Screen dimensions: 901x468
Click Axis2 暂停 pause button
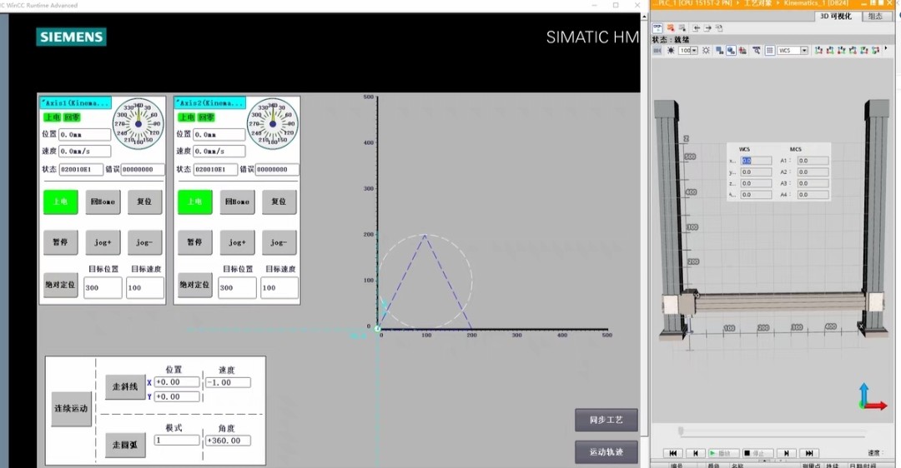194,242
